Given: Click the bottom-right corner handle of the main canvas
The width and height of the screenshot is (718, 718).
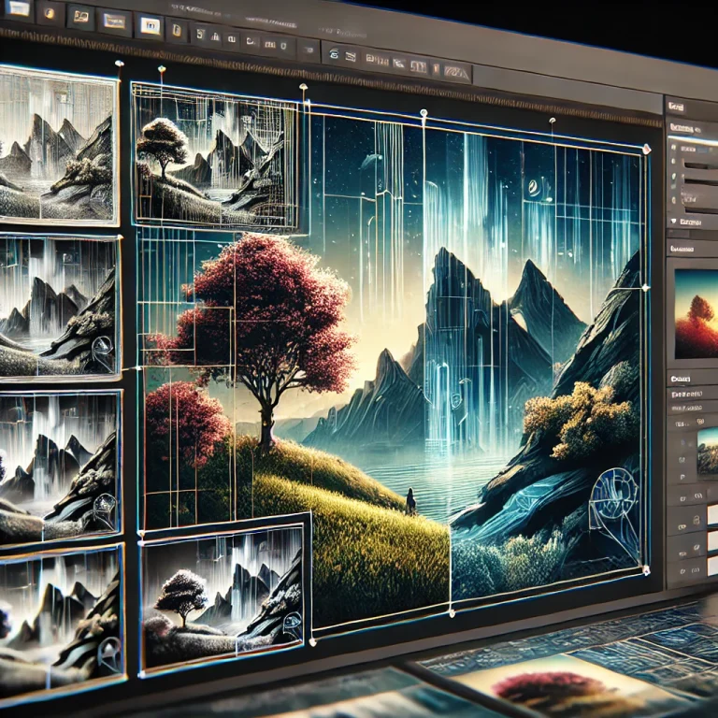Looking at the screenshot, I should [x=646, y=570].
